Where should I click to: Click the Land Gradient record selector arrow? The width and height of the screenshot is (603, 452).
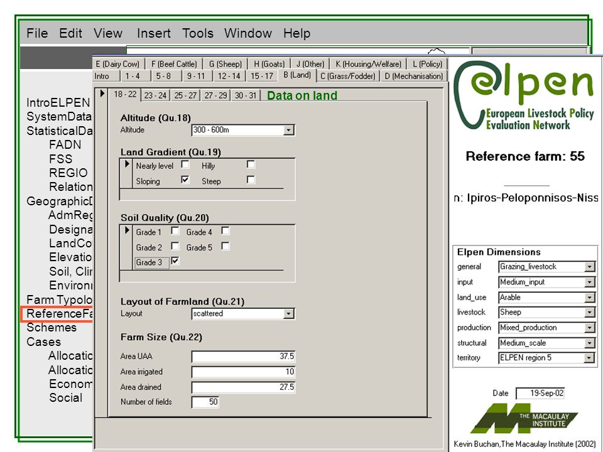pos(126,164)
